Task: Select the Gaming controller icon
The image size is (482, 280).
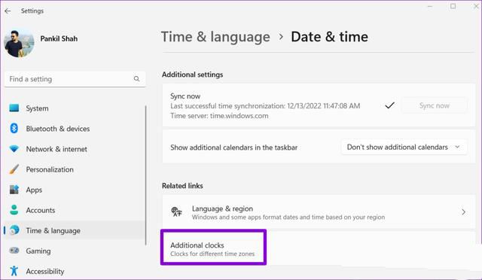Action: [x=14, y=251]
